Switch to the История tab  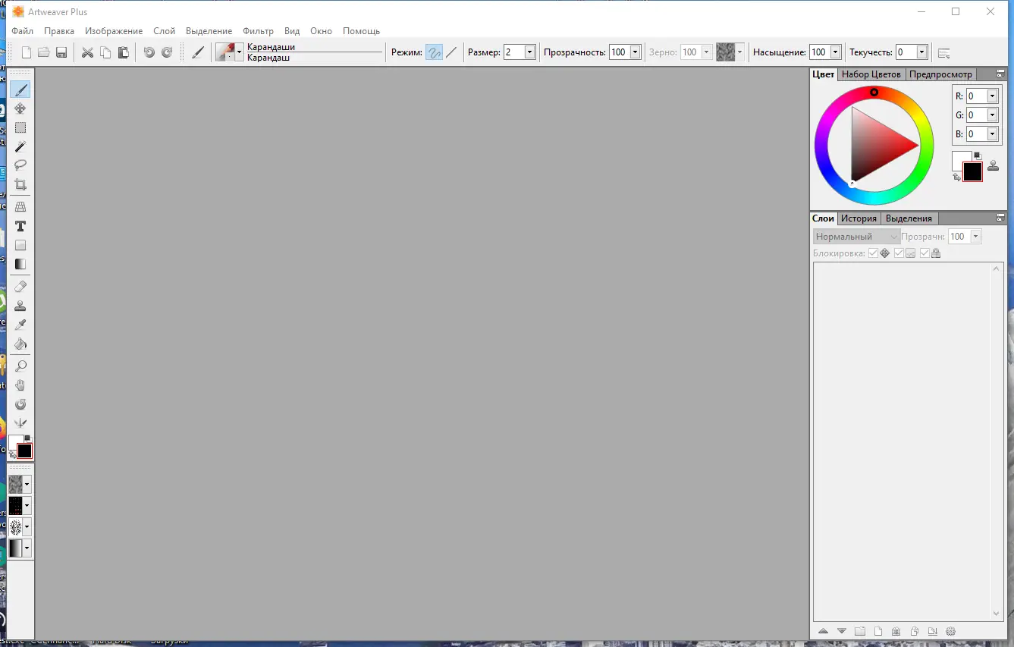pyautogui.click(x=859, y=218)
